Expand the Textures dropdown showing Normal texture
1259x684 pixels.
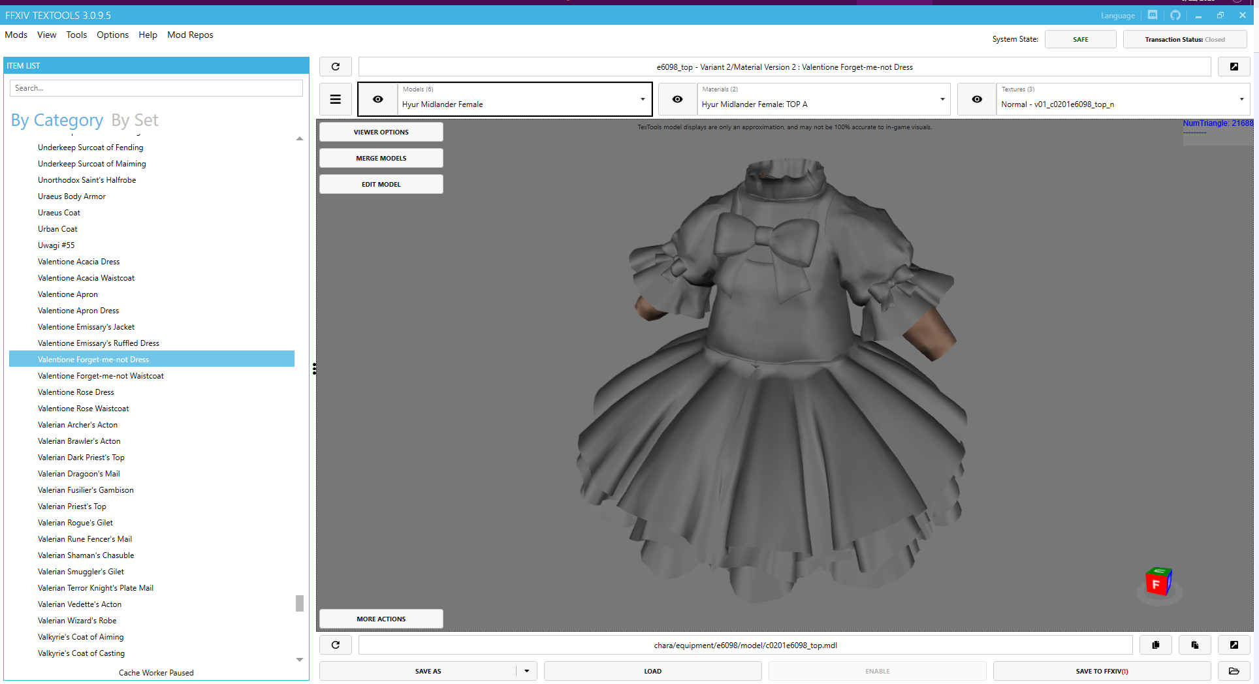(1123, 99)
